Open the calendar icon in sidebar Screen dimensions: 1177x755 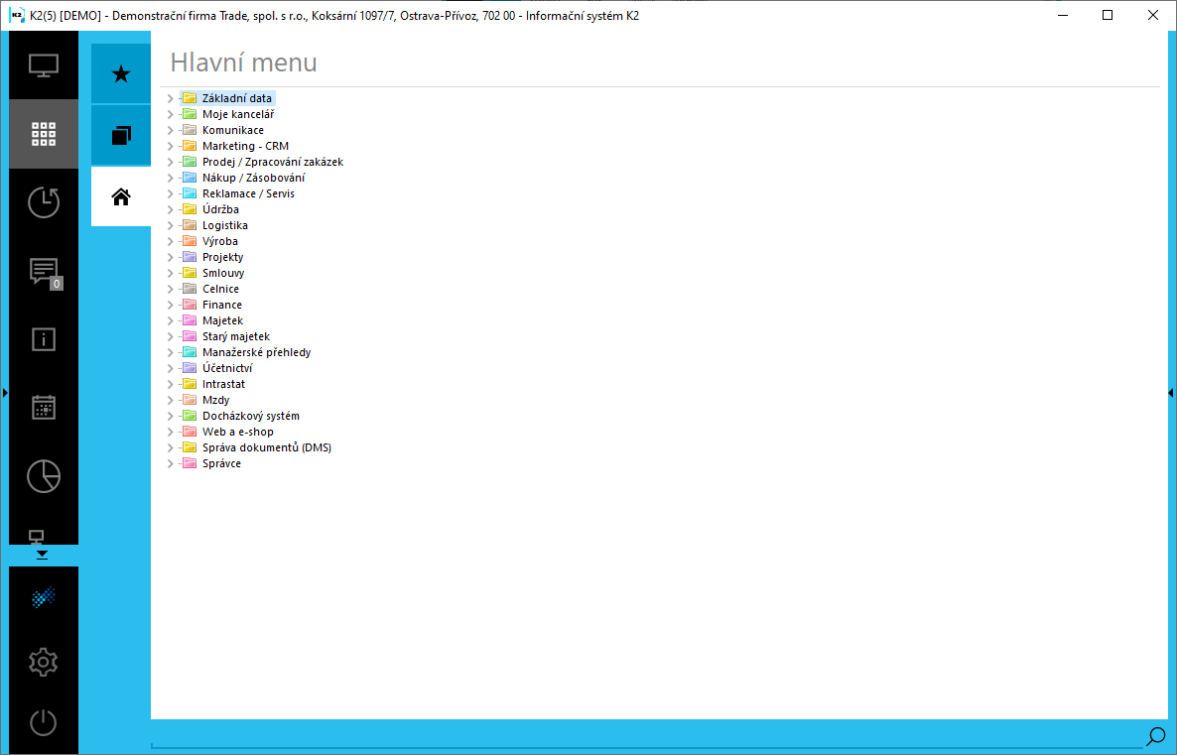click(x=44, y=408)
